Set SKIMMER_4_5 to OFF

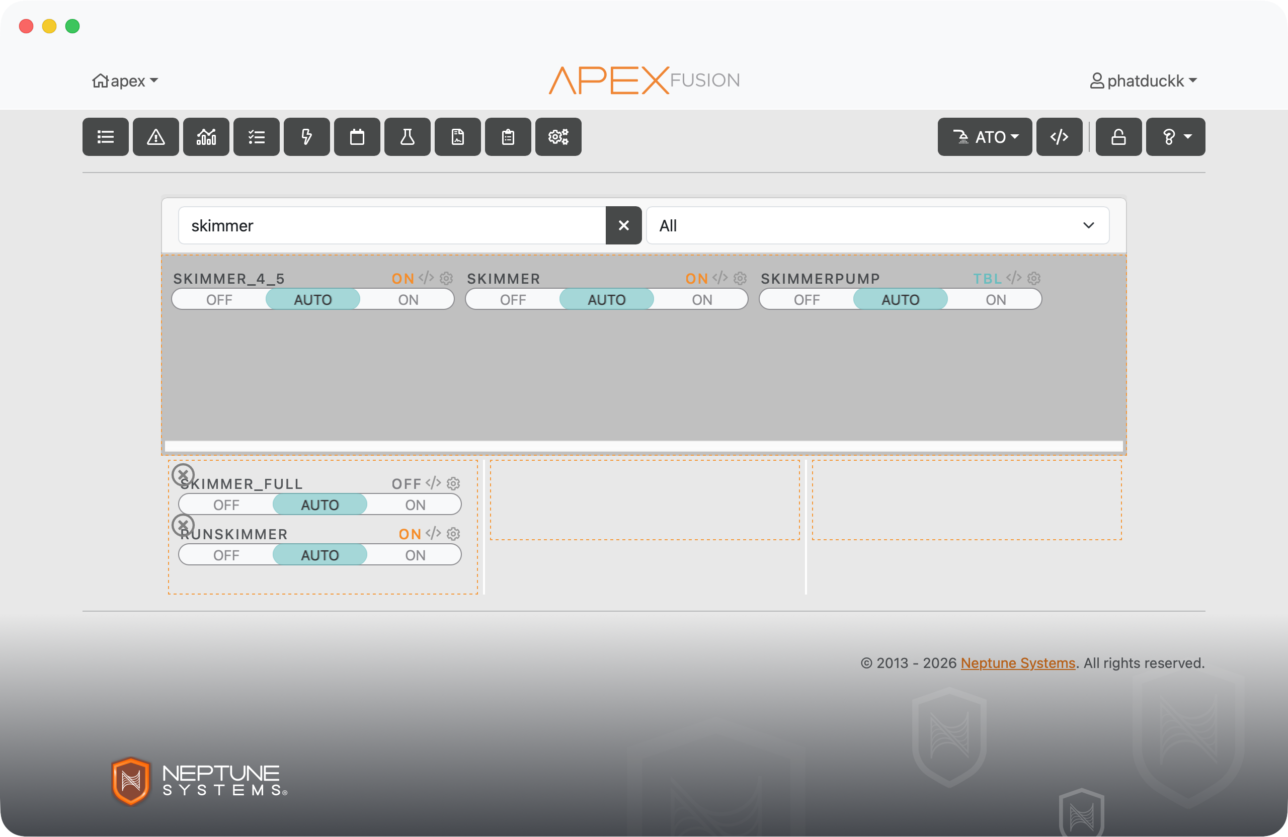coord(219,300)
